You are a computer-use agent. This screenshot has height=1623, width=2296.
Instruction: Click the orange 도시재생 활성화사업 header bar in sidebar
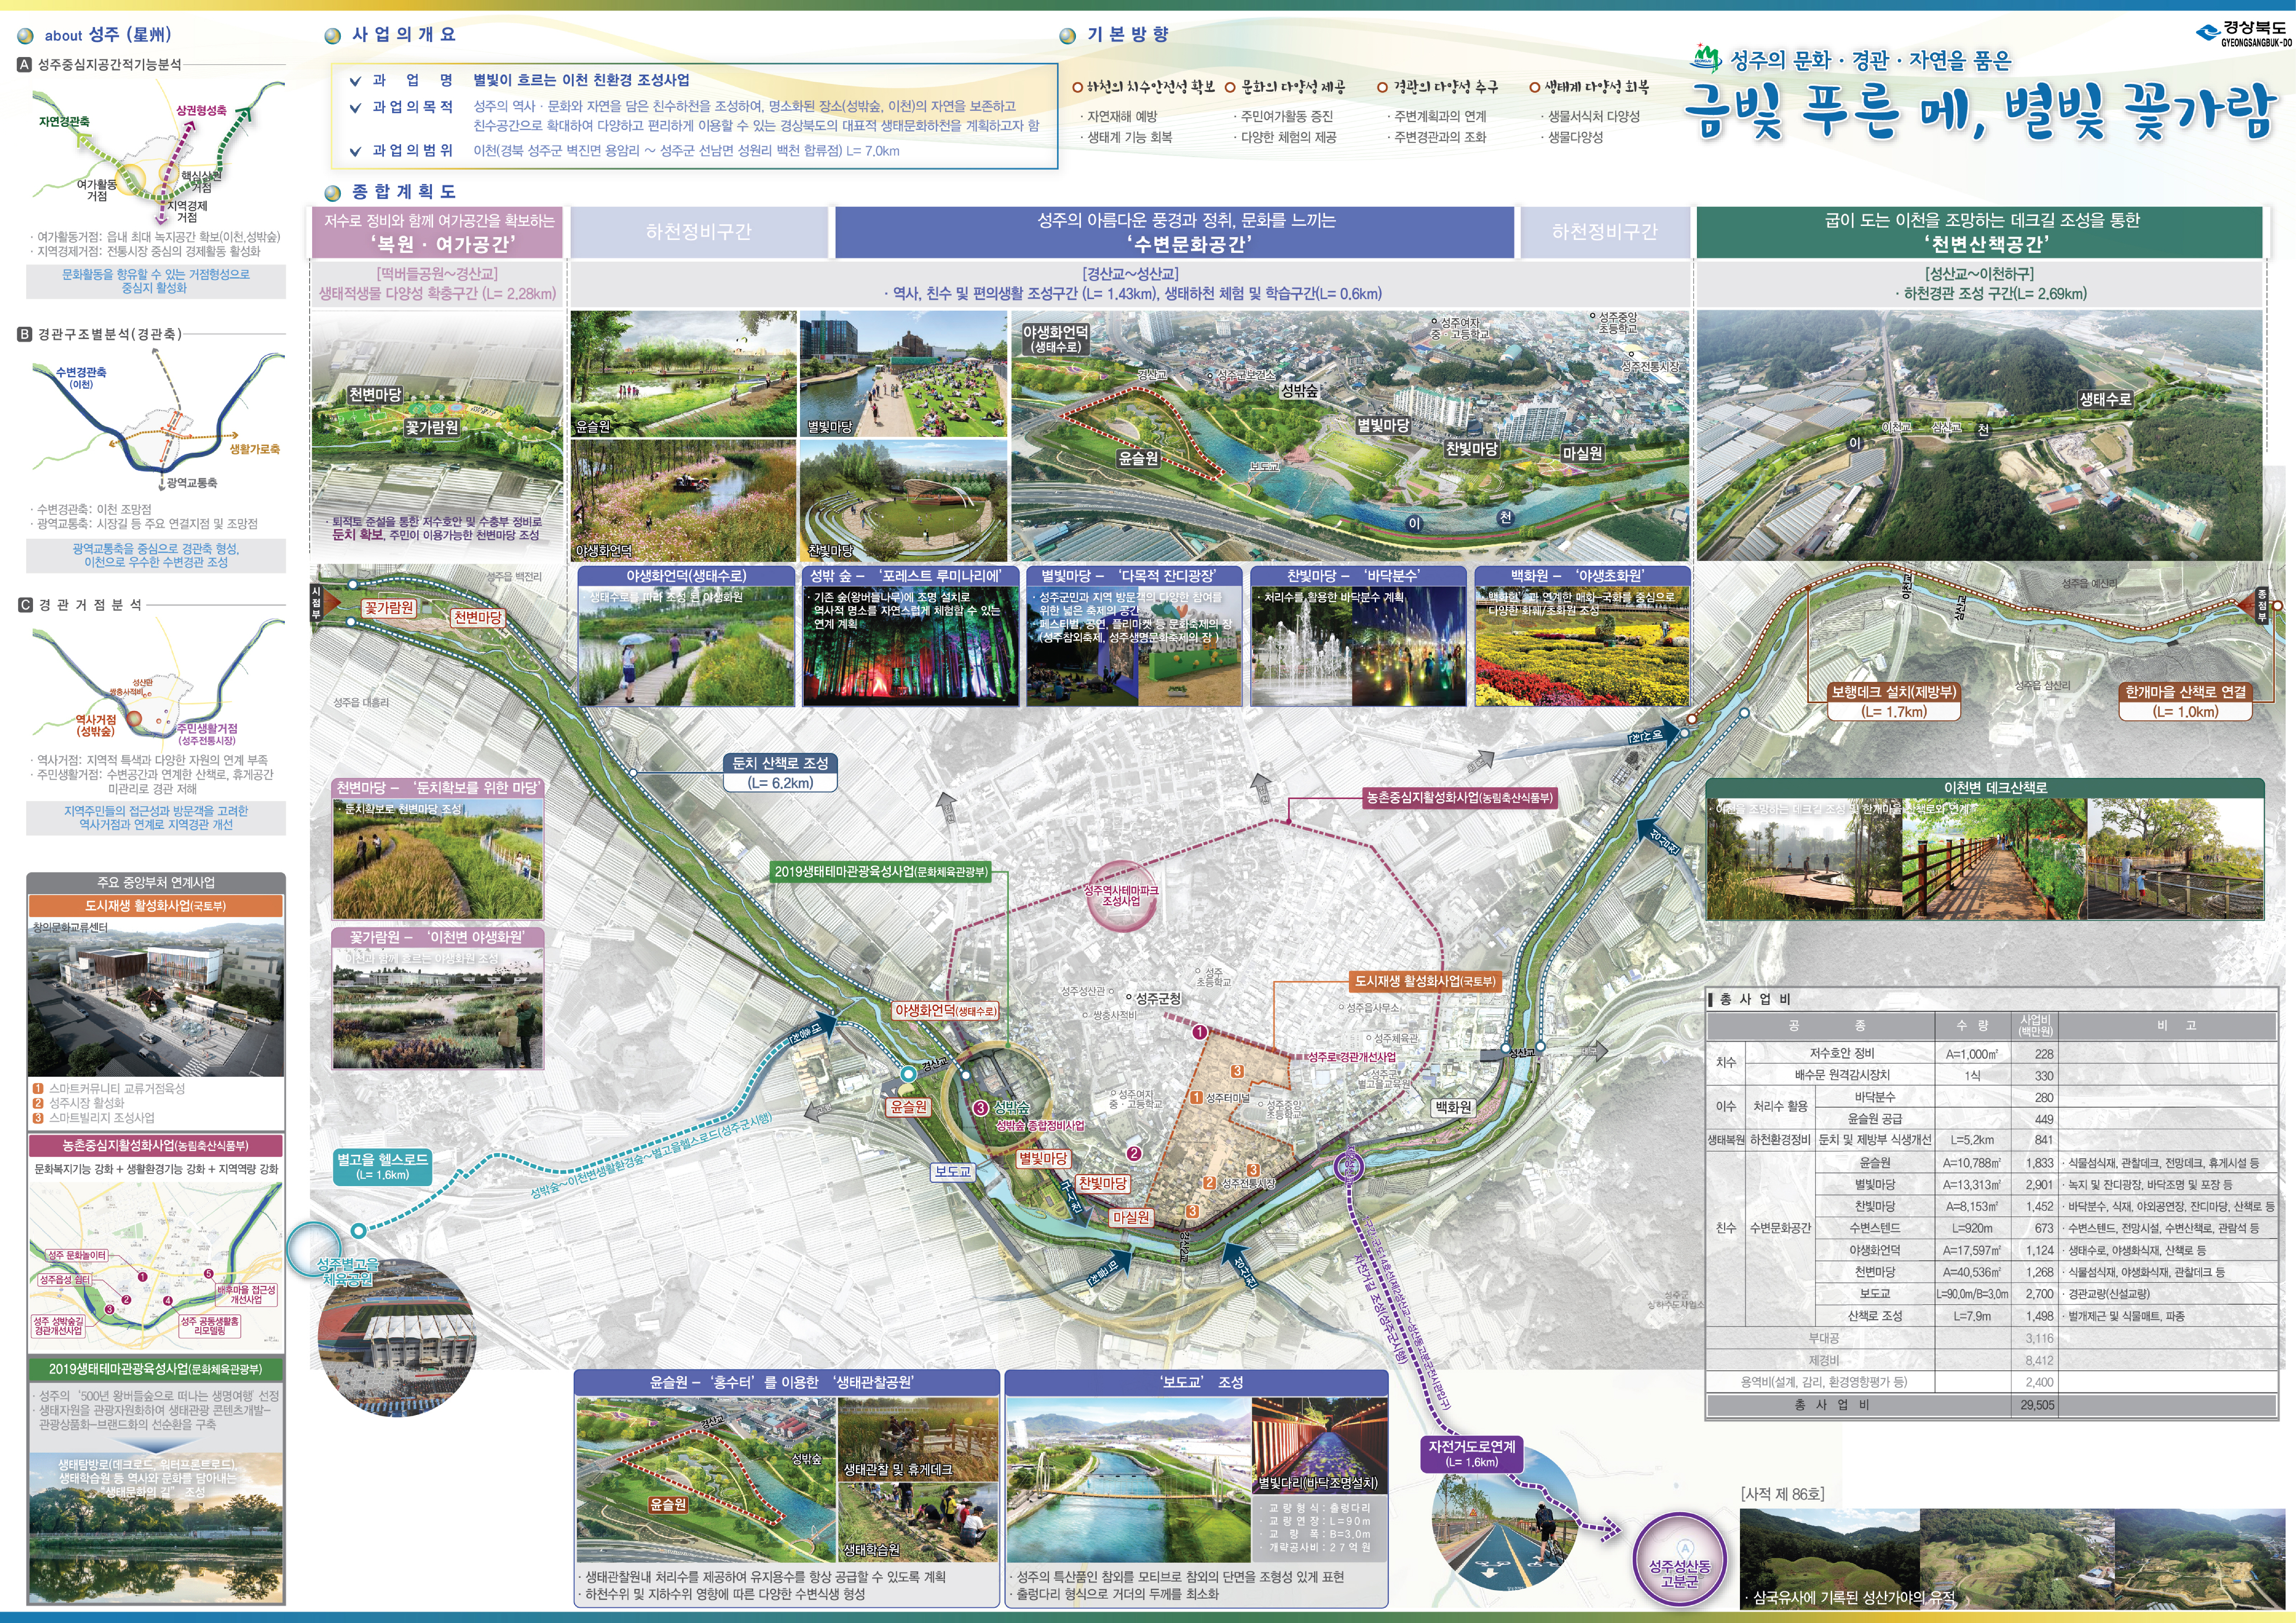pos(156,906)
